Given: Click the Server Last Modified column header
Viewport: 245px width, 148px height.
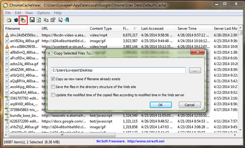Looking at the screenshot, I should tap(225, 29).
